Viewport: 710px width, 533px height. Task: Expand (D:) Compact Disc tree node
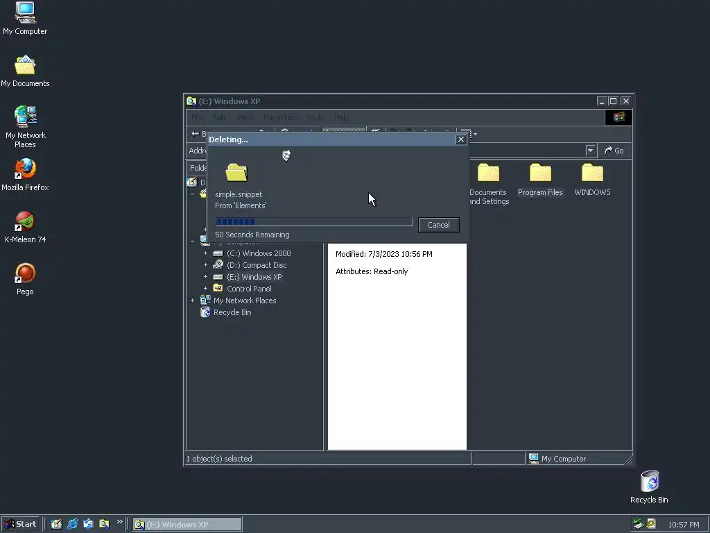[x=205, y=265]
